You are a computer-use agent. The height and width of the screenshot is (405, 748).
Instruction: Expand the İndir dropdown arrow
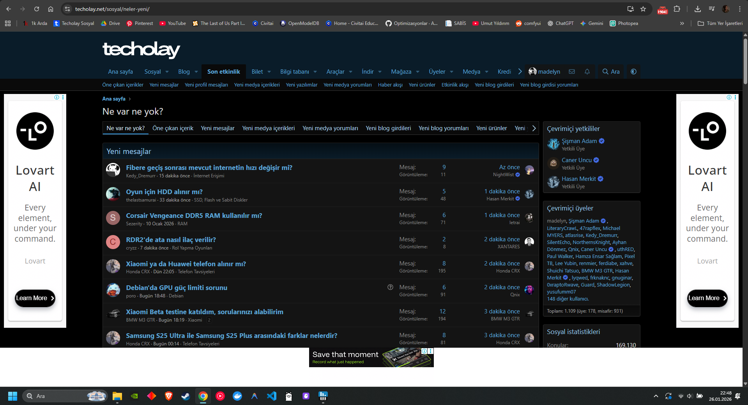click(x=380, y=72)
